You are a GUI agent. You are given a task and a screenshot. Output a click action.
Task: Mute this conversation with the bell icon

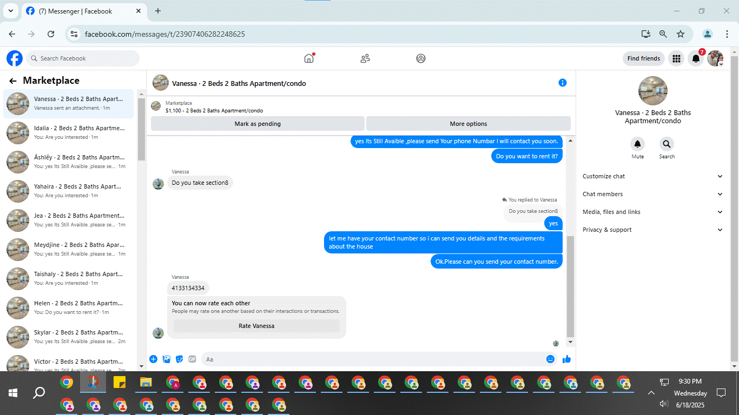[x=638, y=144]
